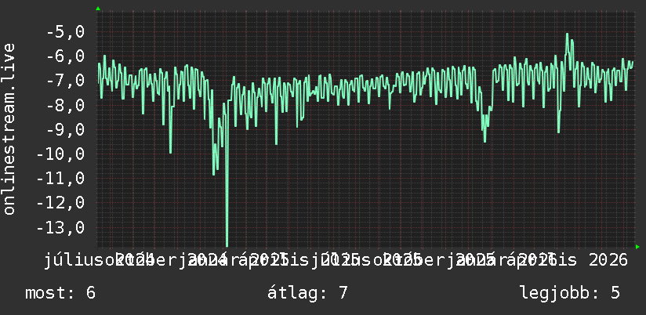Click the deepest spike below -13 on the graph
646x315 pixels.
point(227,243)
